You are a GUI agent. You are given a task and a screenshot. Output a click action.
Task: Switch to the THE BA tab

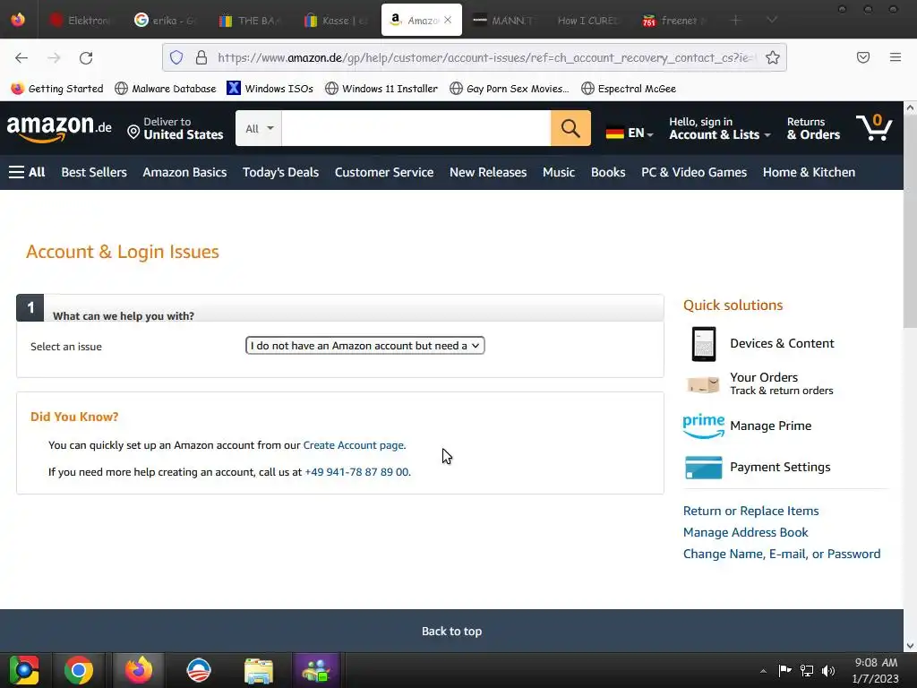pyautogui.click(x=251, y=21)
